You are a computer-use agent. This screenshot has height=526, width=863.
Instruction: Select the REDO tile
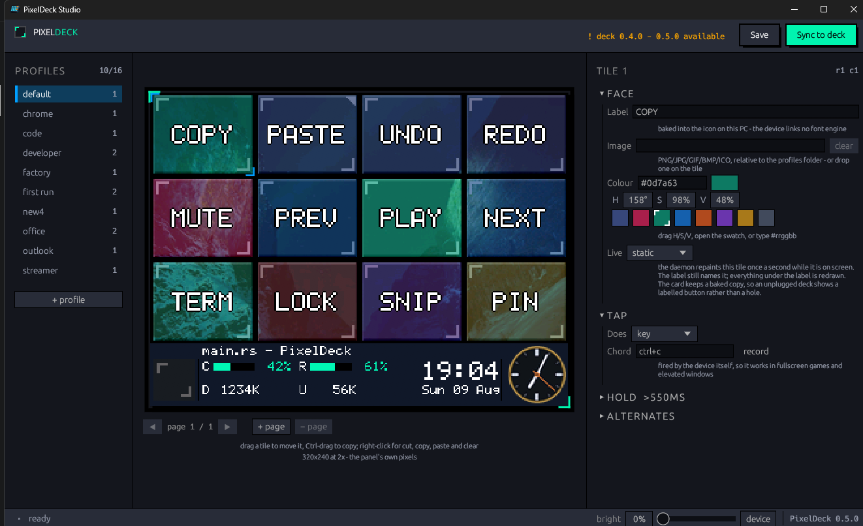click(x=516, y=134)
